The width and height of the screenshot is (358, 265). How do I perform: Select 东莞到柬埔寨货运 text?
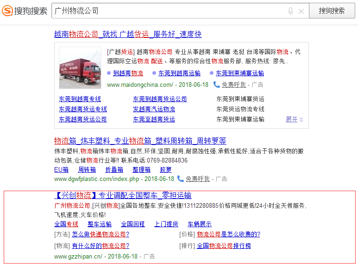(240, 99)
